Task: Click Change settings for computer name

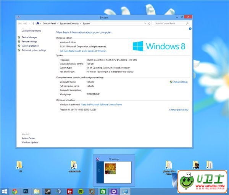Action: pos(180,82)
